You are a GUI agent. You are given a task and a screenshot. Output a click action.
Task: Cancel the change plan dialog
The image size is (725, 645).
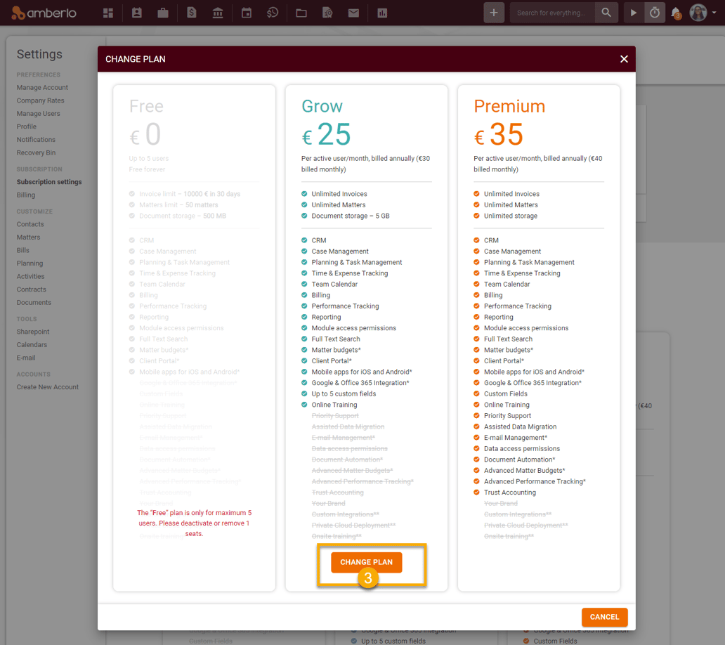604,617
